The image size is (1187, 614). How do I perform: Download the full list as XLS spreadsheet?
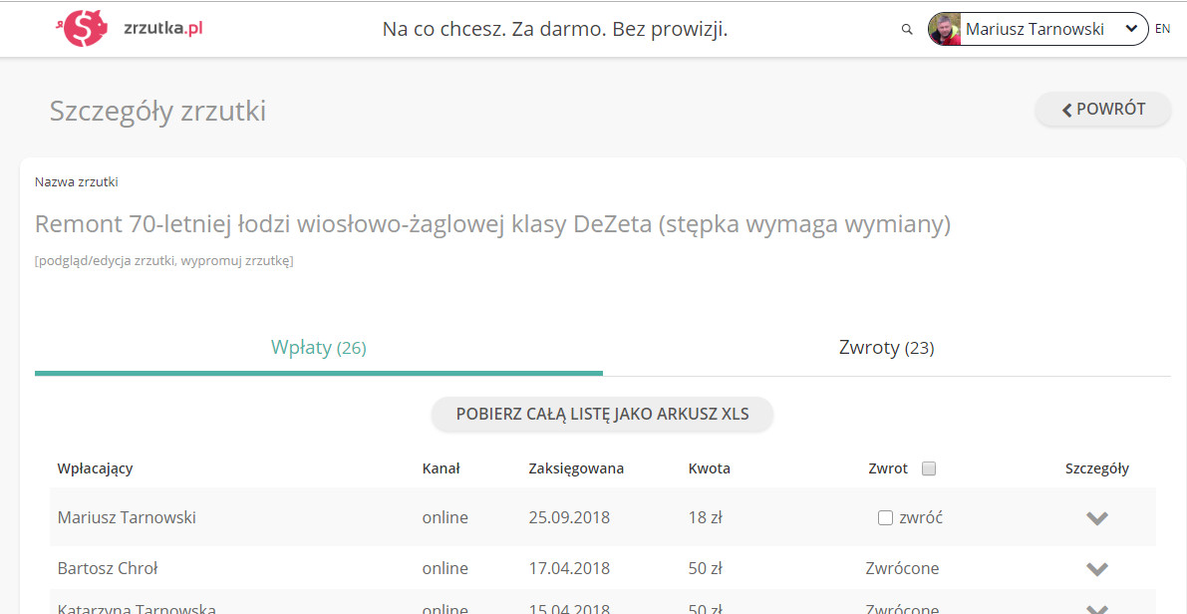(602, 415)
